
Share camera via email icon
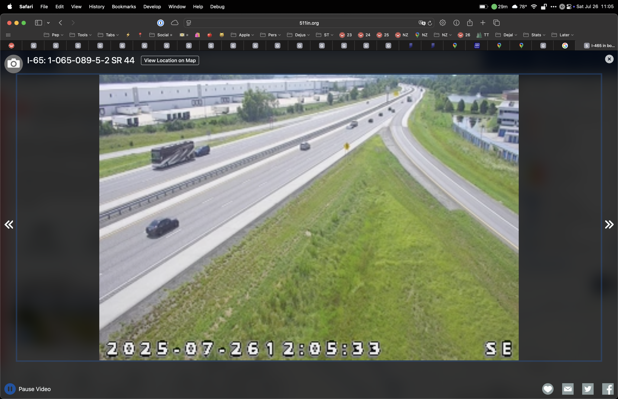point(568,389)
